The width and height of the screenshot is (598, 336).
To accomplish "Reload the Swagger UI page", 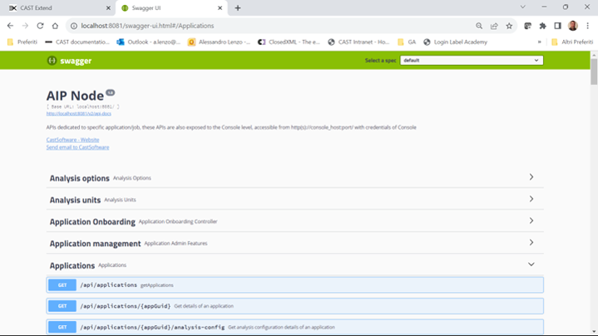I will (40, 26).
